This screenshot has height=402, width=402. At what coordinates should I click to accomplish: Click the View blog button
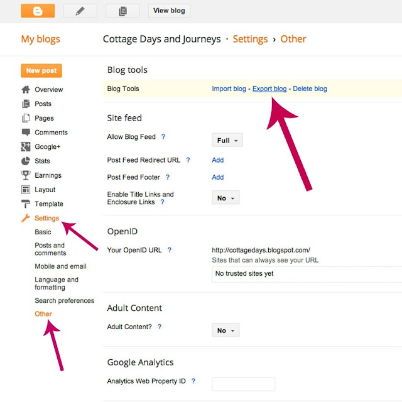[169, 11]
